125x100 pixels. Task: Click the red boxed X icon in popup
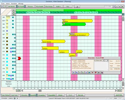(x=95, y=73)
